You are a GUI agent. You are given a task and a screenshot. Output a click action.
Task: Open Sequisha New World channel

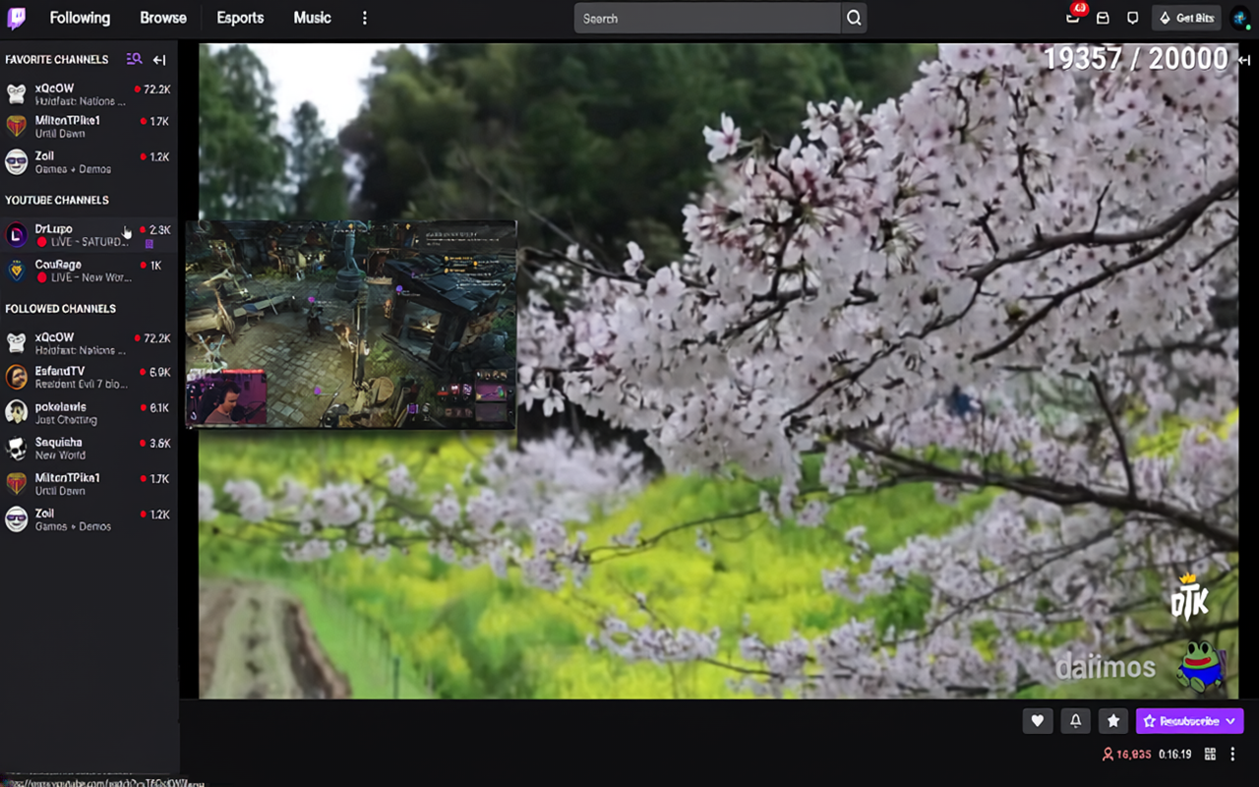[89, 448]
